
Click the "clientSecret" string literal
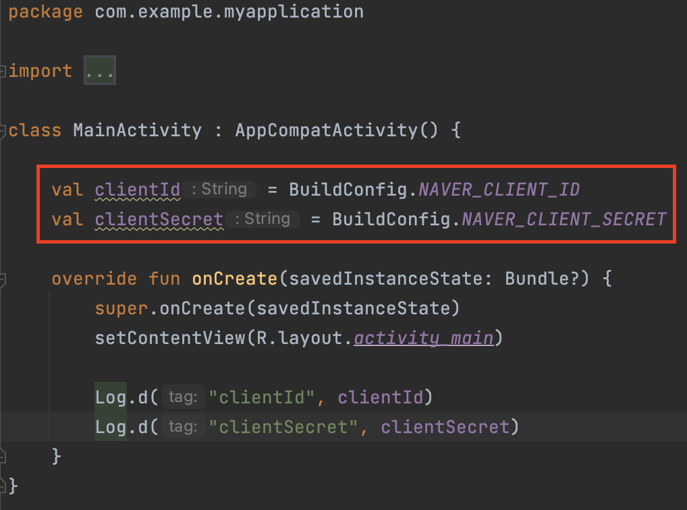[283, 427]
